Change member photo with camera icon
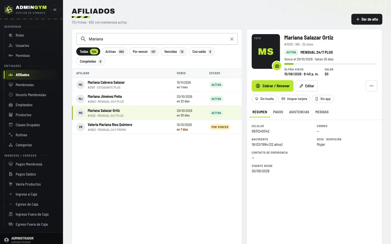Viewport: 391px width, 244px height. tap(277, 66)
